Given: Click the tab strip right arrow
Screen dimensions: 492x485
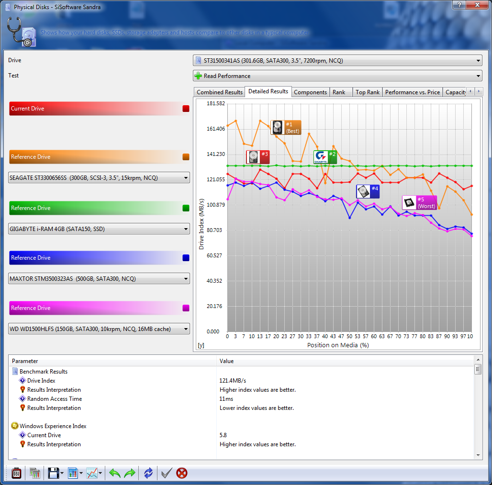Looking at the screenshot, I should click(x=479, y=91).
